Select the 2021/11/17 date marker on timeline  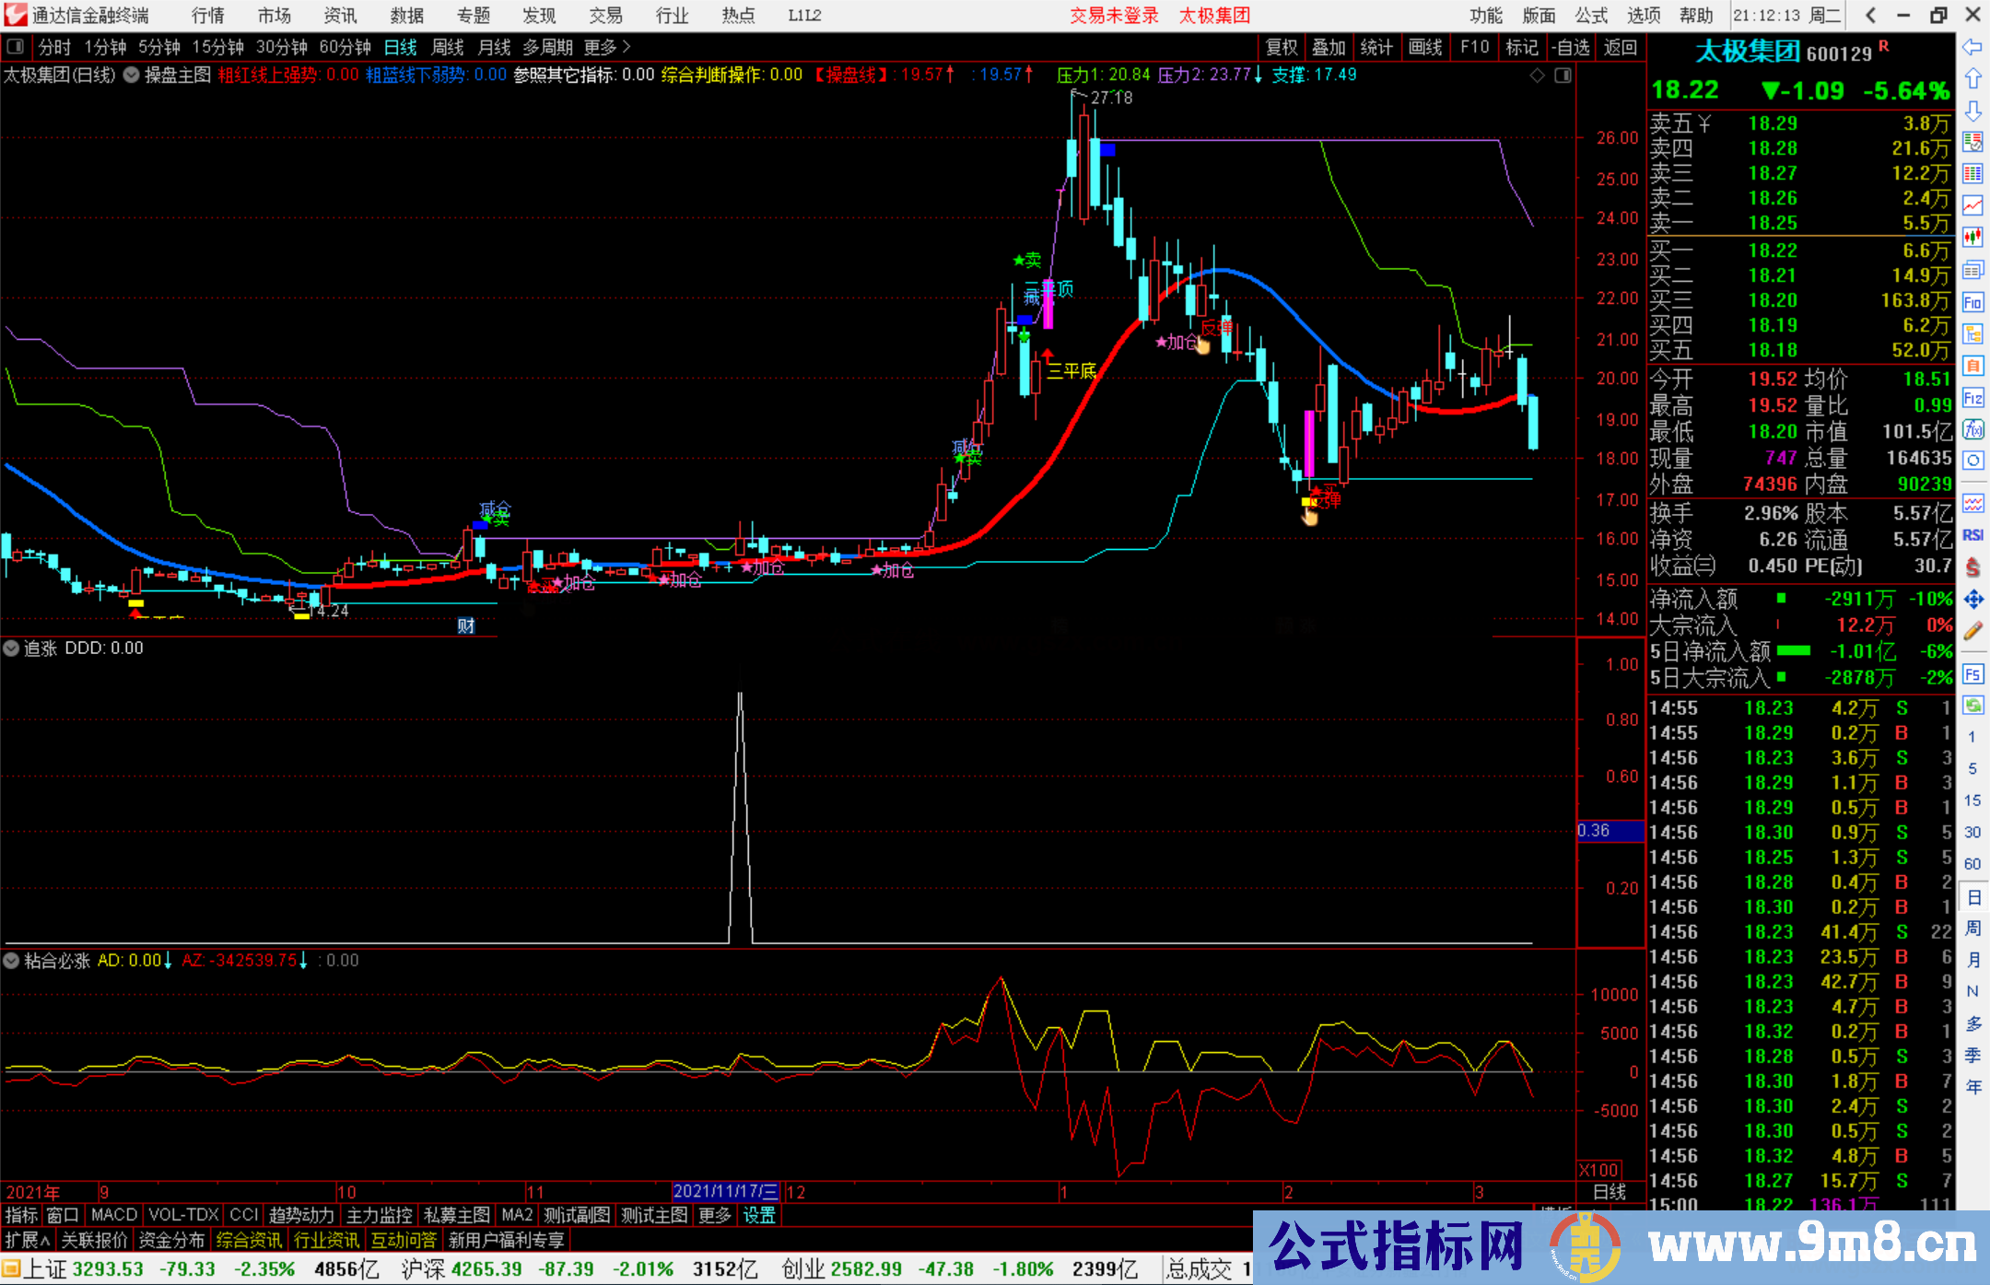coord(725,1192)
